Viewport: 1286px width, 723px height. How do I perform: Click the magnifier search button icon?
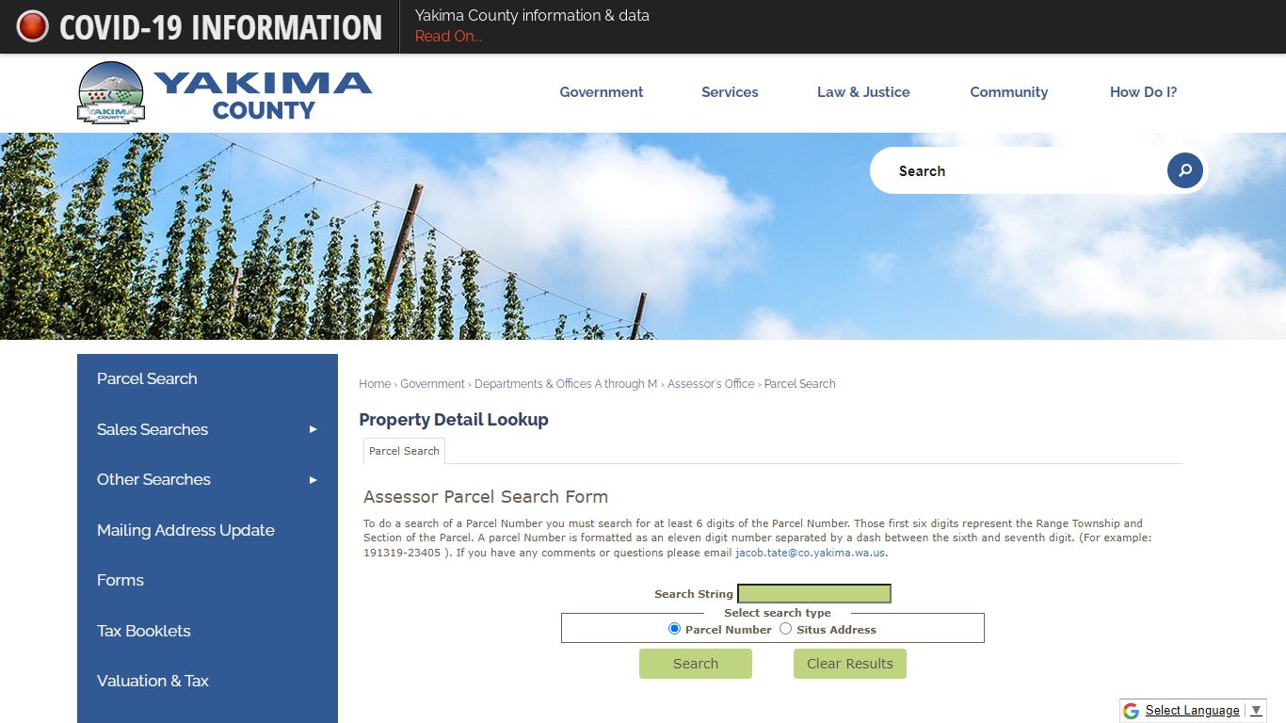(x=1184, y=170)
